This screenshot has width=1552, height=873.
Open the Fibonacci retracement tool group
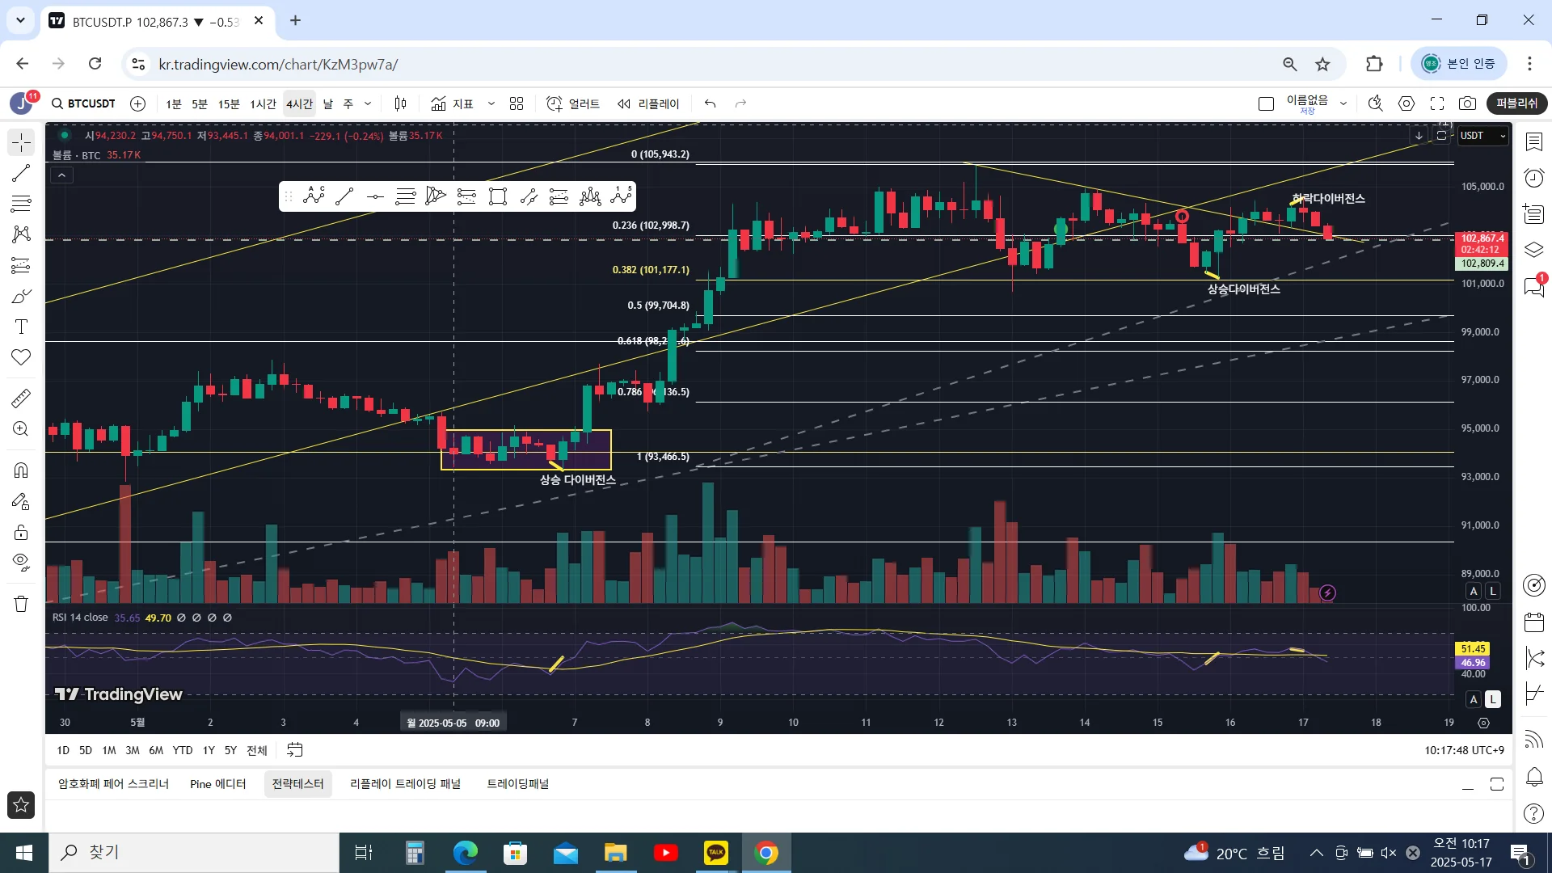[21, 204]
